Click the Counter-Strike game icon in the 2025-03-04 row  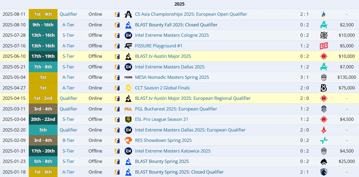(x=117, y=119)
